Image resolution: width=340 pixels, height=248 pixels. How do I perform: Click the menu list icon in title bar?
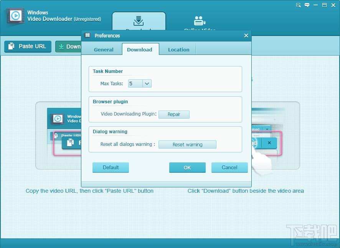[x=299, y=5]
